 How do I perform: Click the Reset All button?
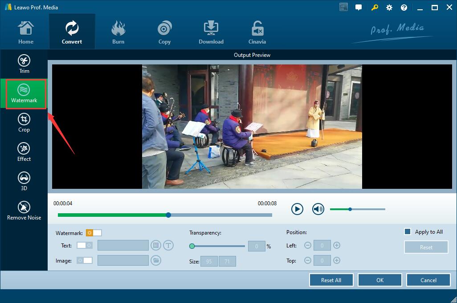point(331,280)
